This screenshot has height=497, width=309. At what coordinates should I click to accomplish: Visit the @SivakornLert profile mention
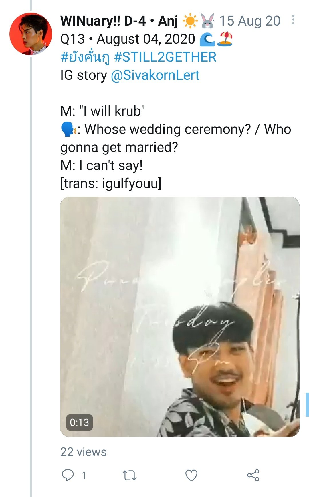coord(155,75)
